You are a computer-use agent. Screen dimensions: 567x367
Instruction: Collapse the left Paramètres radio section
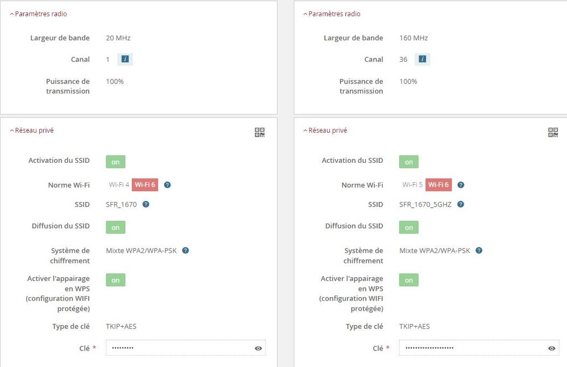pyautogui.click(x=38, y=14)
